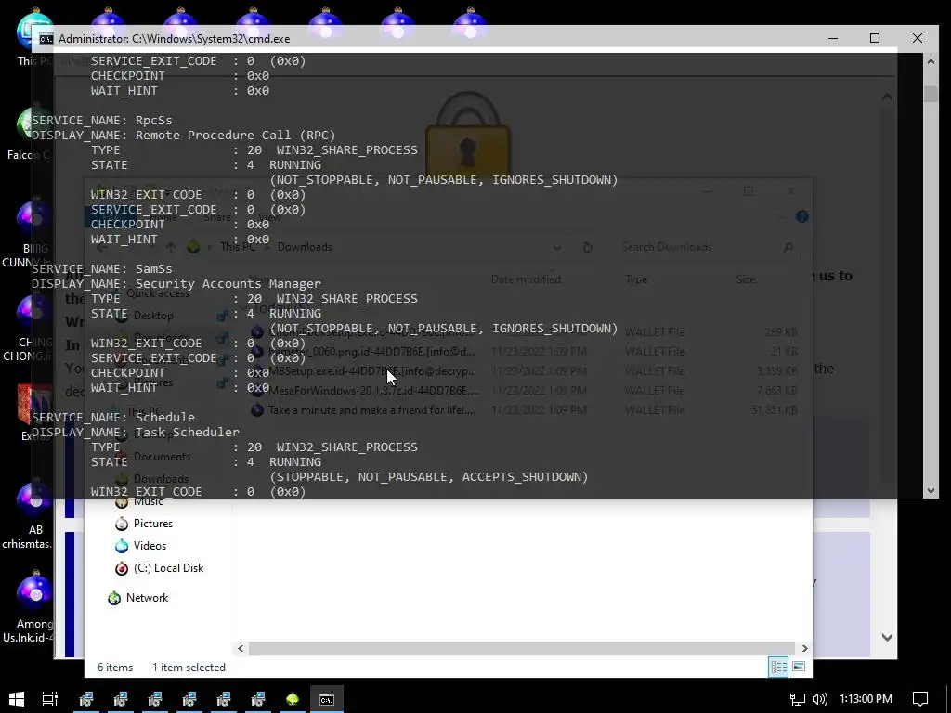
Task: Click the '6 items' status bar text
Action: [115, 667]
